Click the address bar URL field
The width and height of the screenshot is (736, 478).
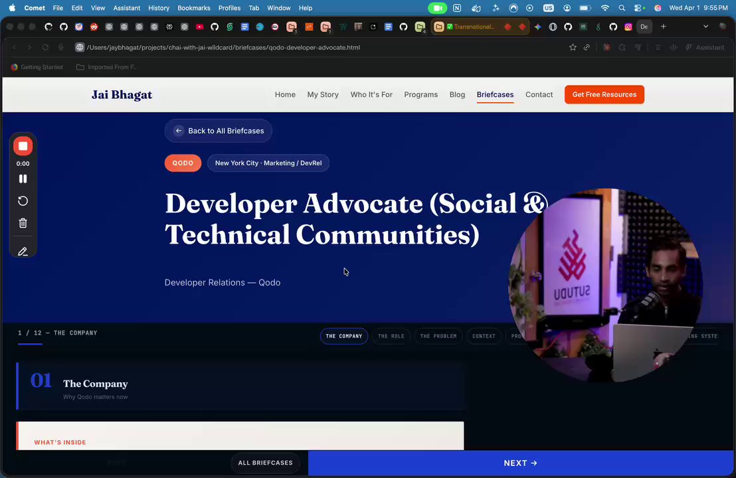223,47
